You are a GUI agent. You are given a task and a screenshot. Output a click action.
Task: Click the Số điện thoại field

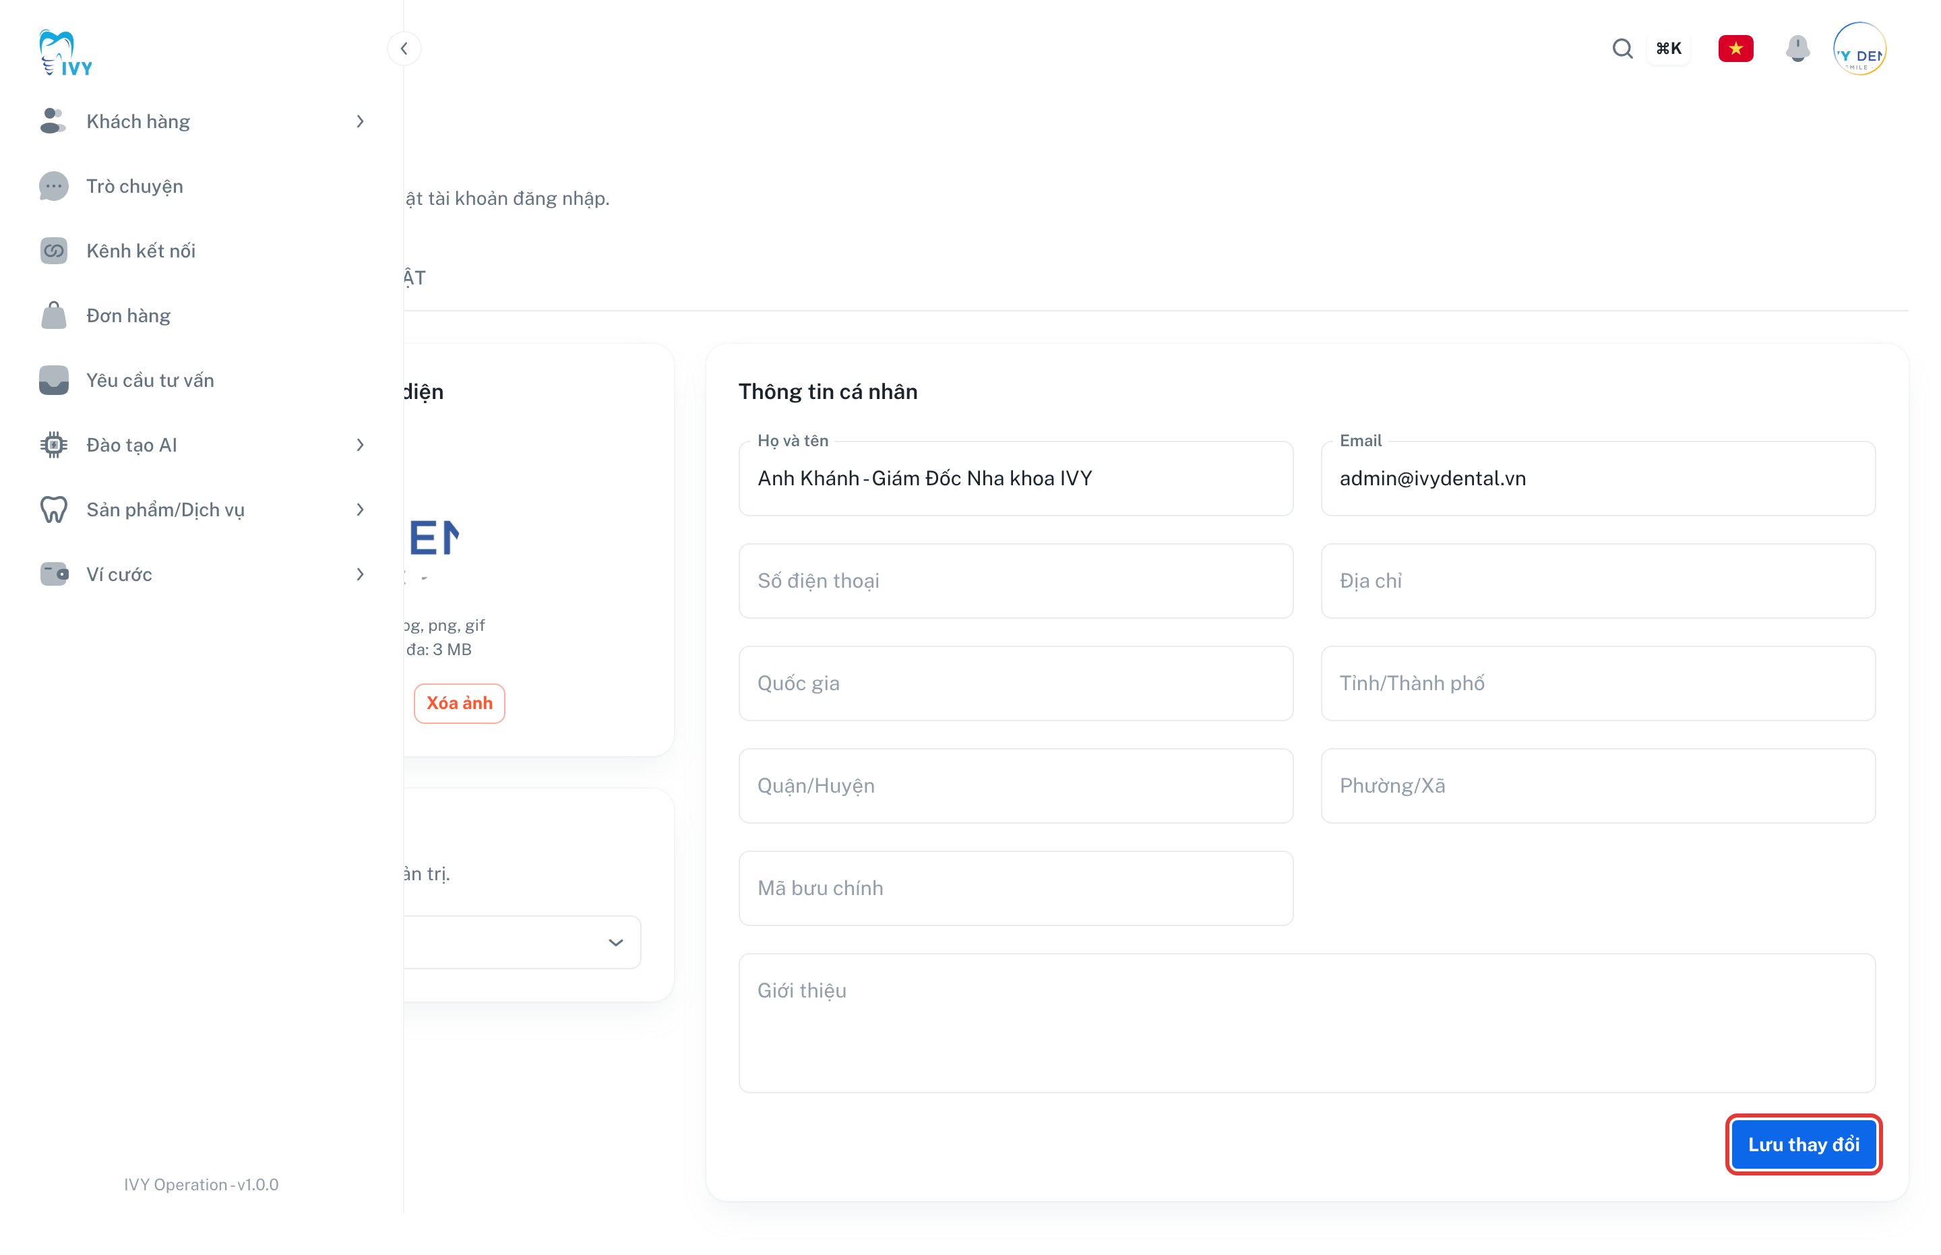click(1015, 581)
